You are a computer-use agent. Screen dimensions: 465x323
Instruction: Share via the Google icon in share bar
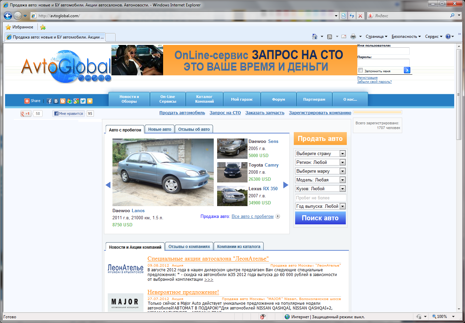click(x=76, y=101)
